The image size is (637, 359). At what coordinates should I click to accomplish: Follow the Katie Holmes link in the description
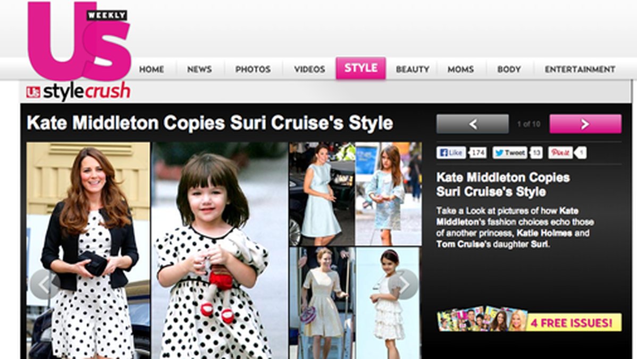click(x=544, y=233)
